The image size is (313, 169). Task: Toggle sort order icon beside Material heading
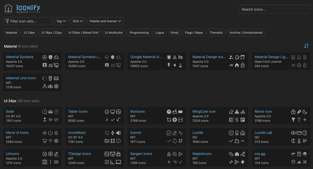306,46
